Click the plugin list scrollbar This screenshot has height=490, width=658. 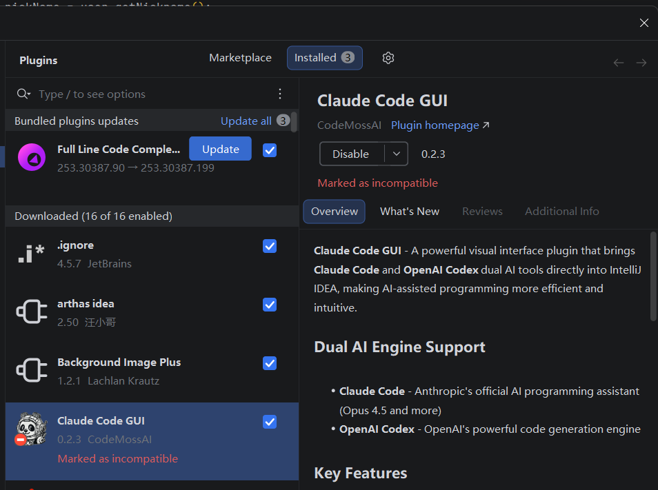pos(295,122)
